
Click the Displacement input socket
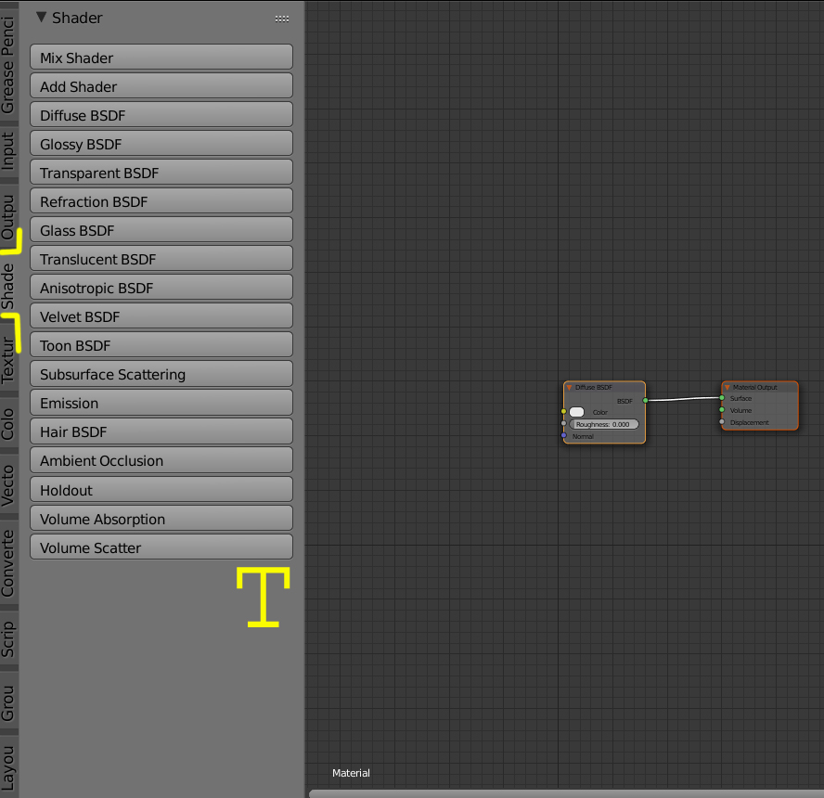tap(722, 422)
